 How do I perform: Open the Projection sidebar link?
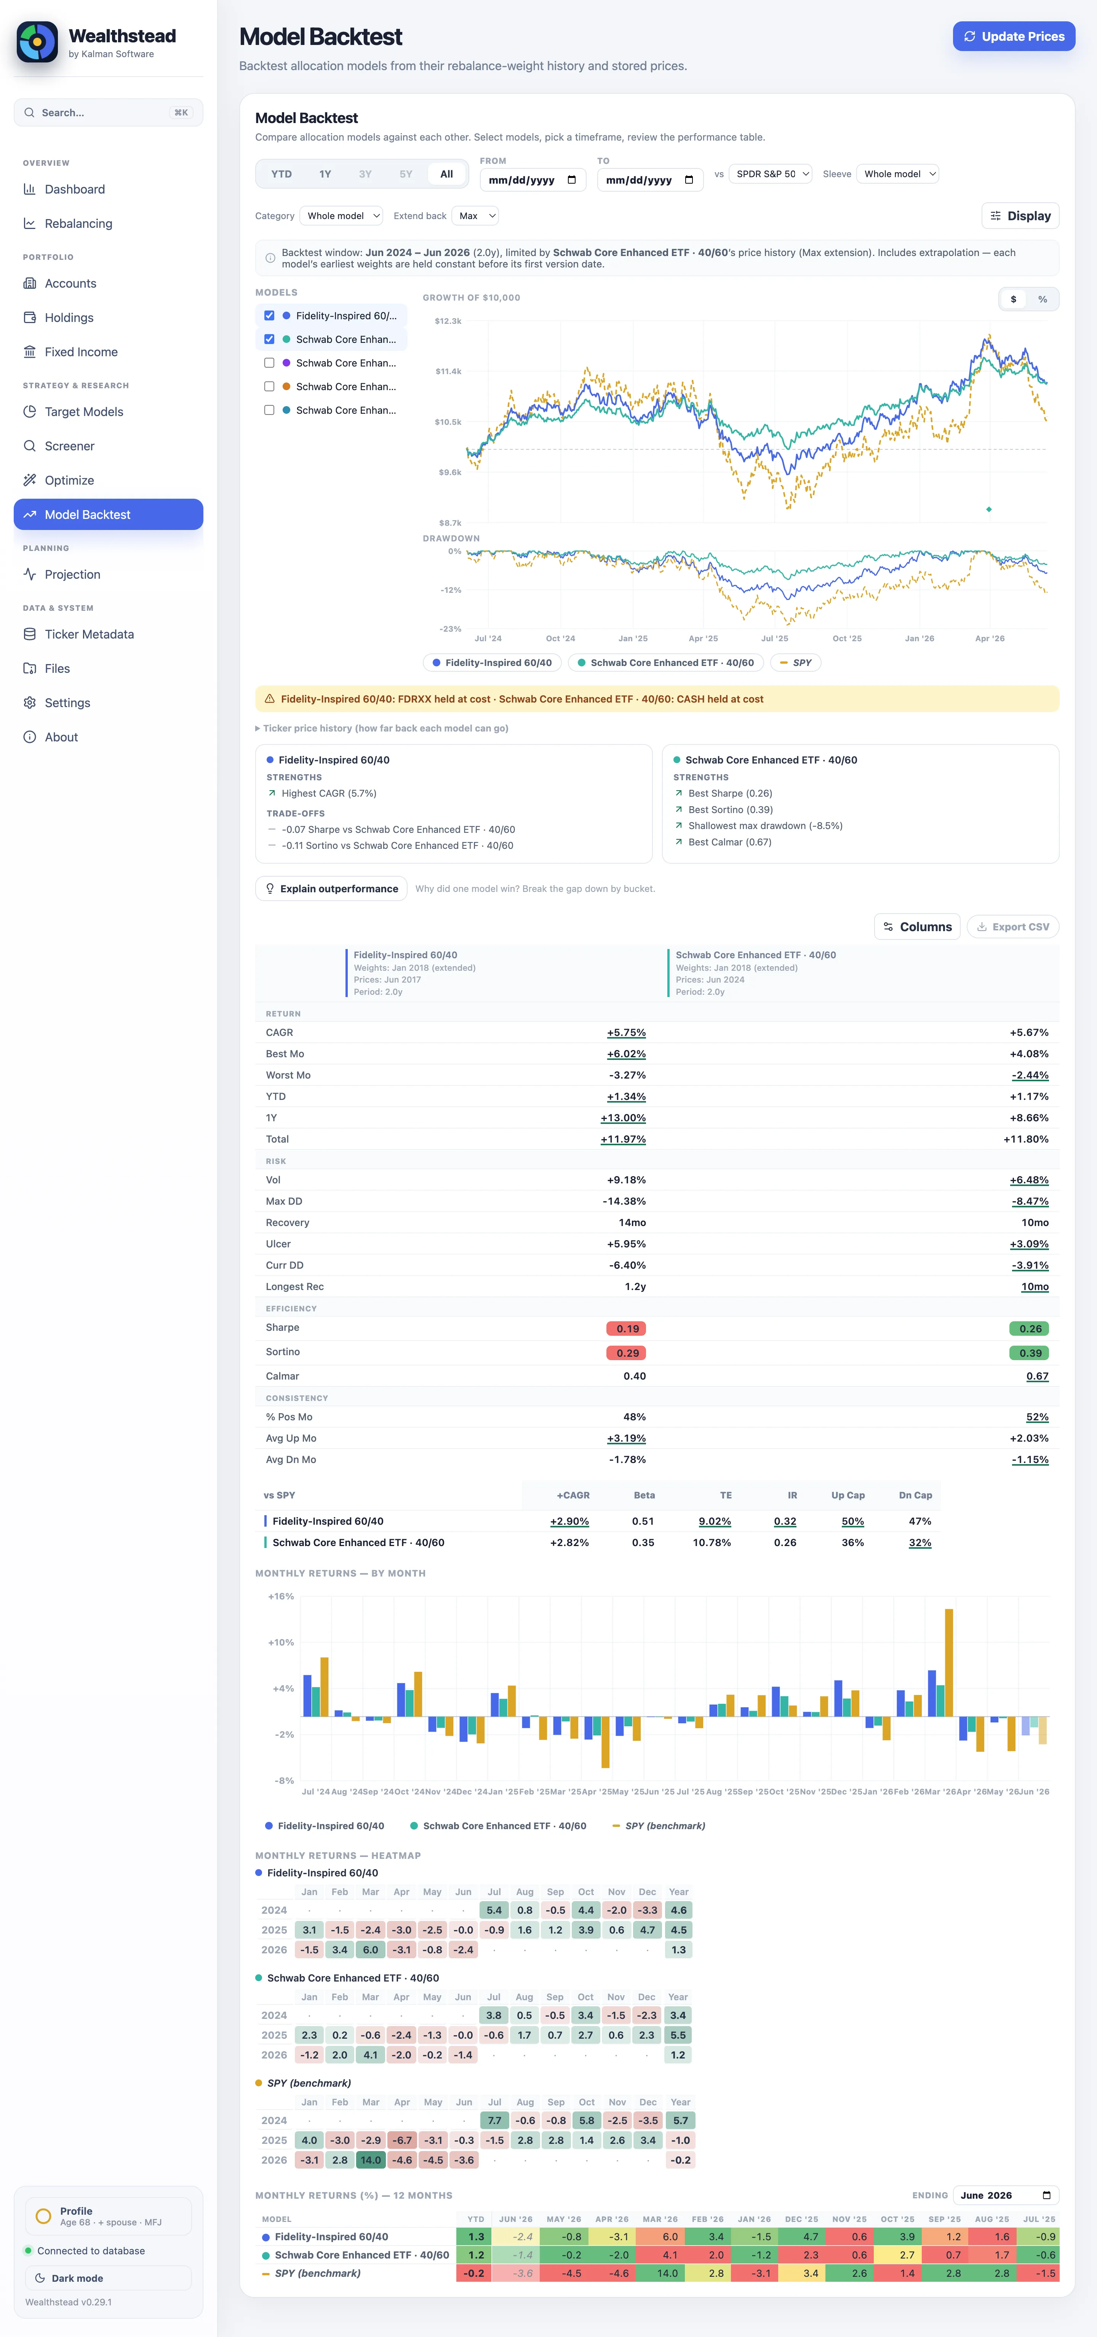click(x=108, y=574)
